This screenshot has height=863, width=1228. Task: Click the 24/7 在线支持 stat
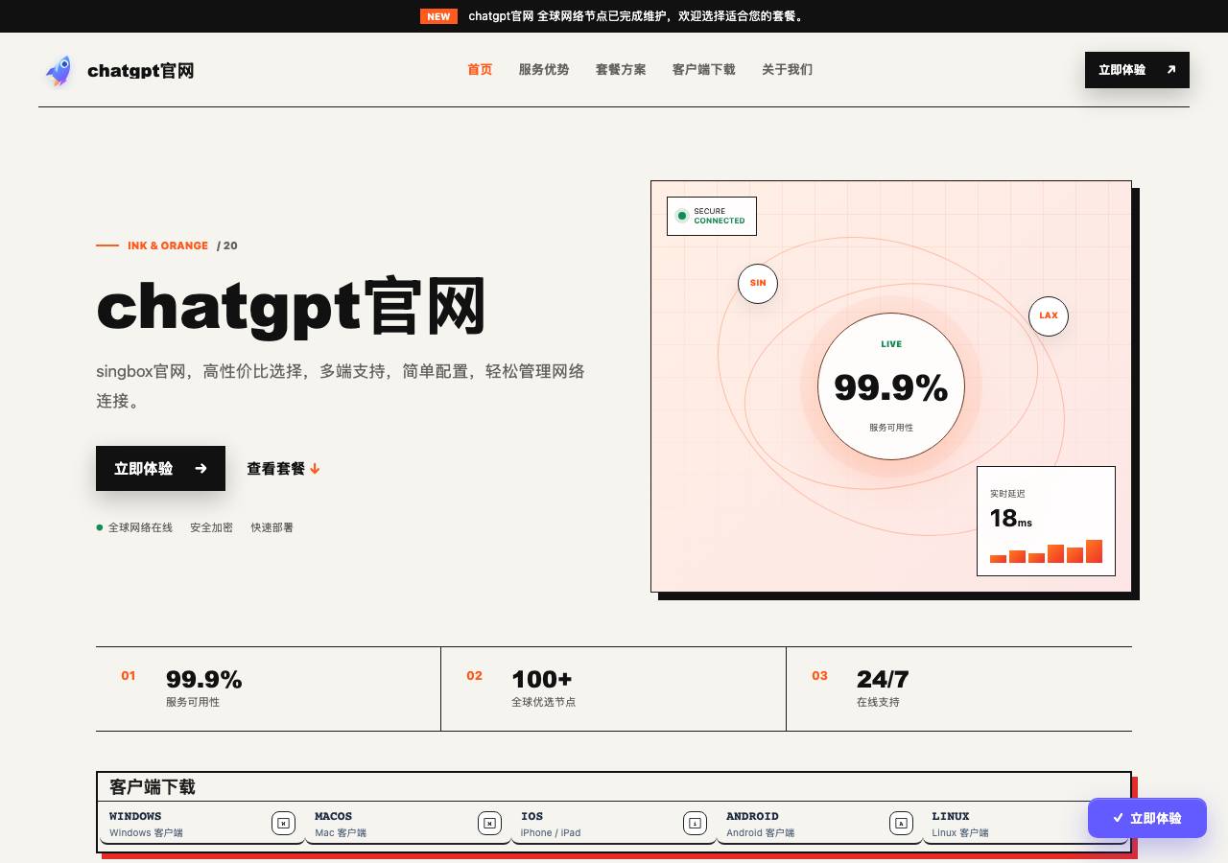coord(959,688)
